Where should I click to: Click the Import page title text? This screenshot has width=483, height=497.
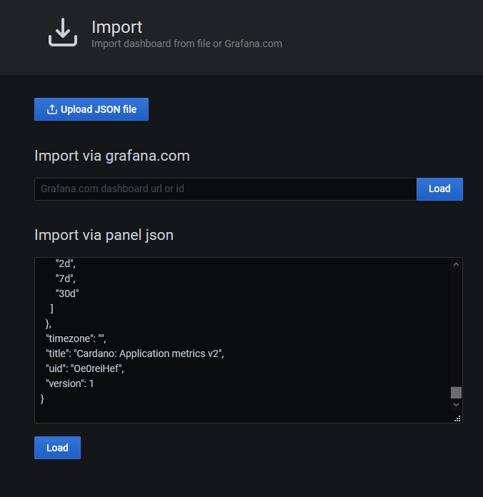pos(117,27)
